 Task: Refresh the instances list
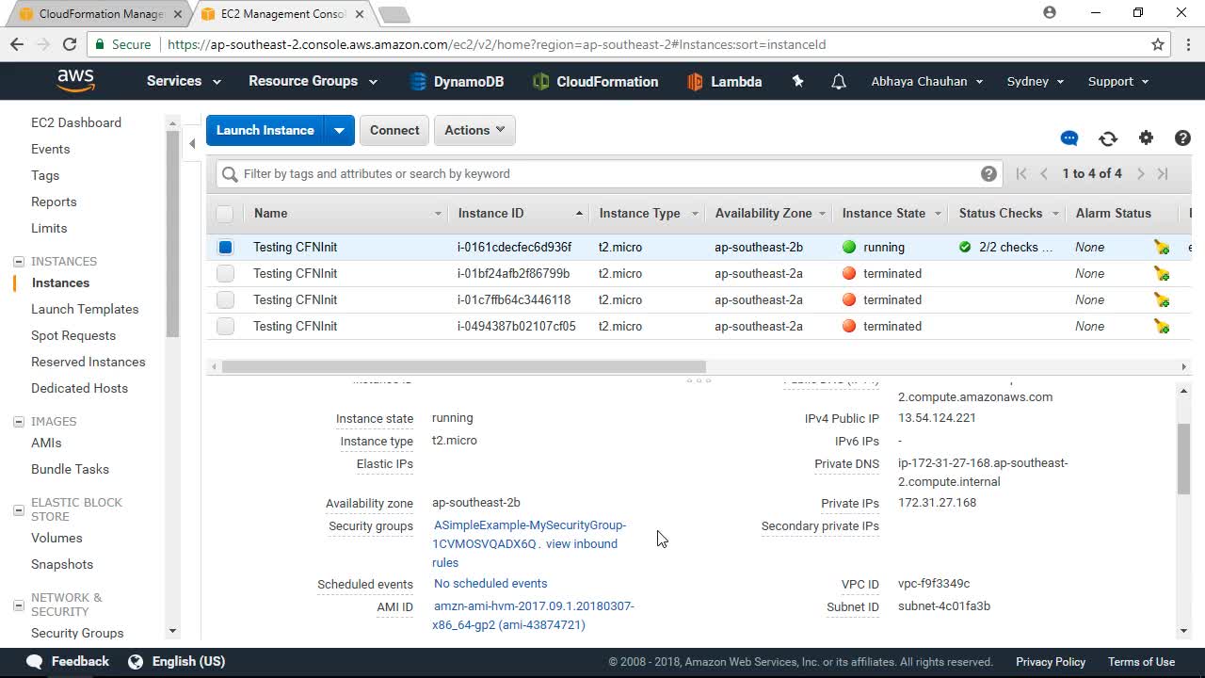1108,138
